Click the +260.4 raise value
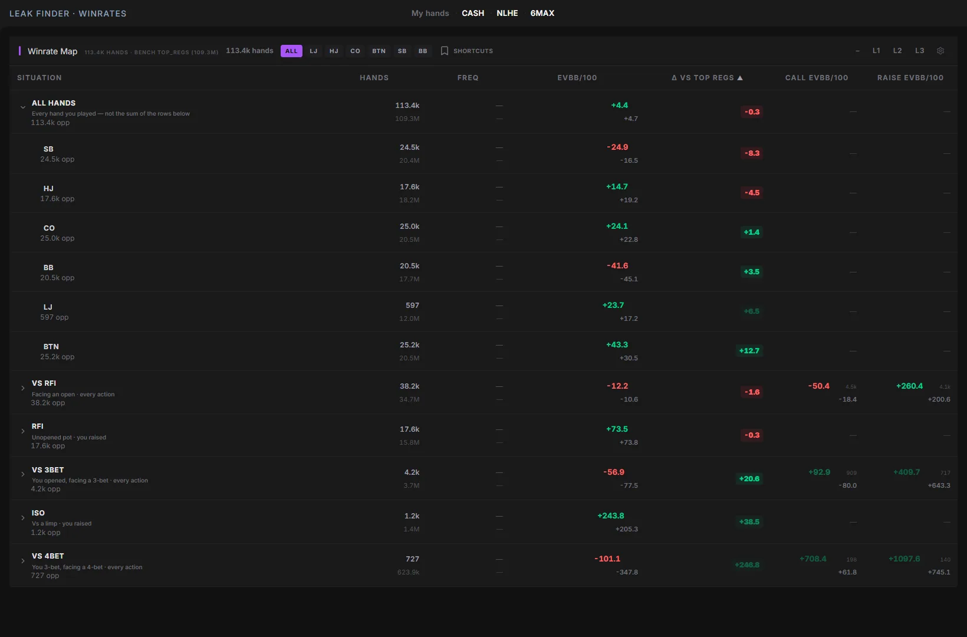 click(910, 386)
